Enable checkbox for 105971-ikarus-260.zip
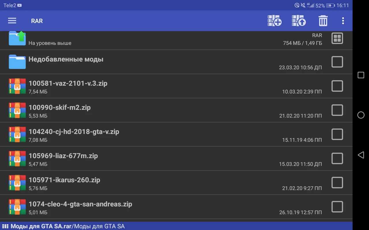Screen dimensions: 369x230 click(x=337, y=183)
